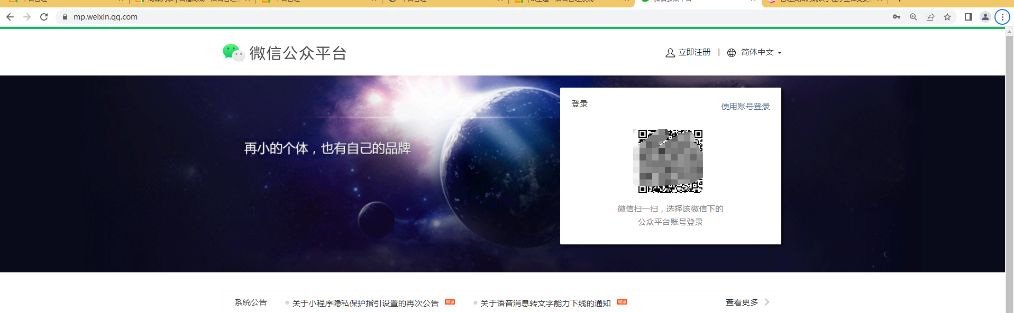Reload the page with the refresh icon
The image size is (1014, 313).
click(x=44, y=17)
